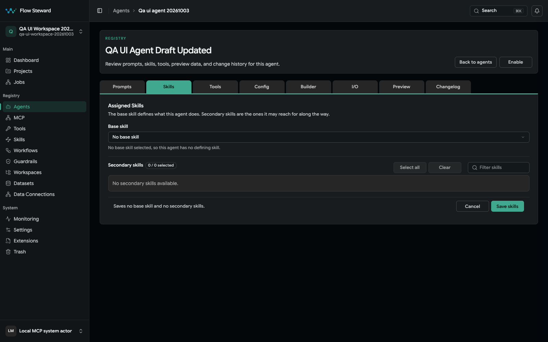This screenshot has width=548, height=342.
Task: Click the search magnifier icon in the top bar
Action: pos(476,11)
